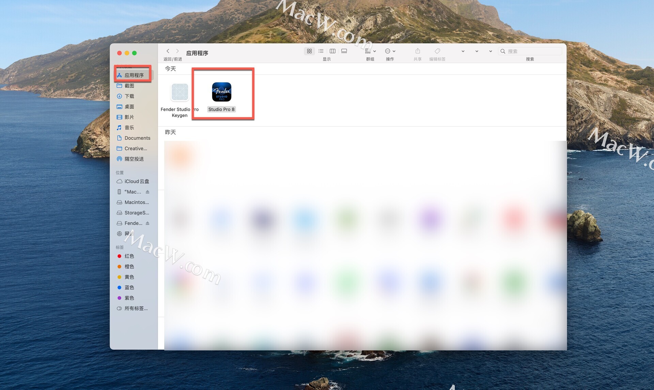Open the Documents sidebar item

(x=137, y=138)
